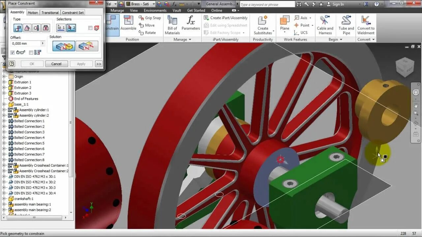Switch to the Constraint Set tab
The width and height of the screenshot is (422, 237).
click(x=73, y=13)
